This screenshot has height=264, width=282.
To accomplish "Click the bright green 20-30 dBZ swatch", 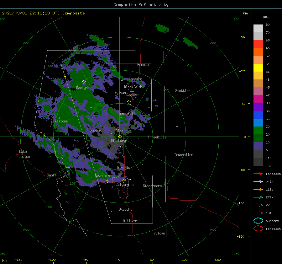I will (x=258, y=131).
